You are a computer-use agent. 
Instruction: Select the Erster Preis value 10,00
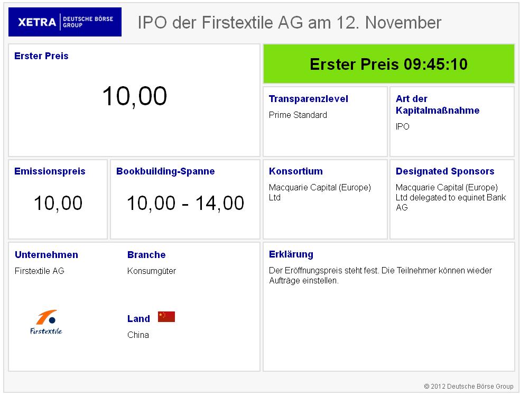(x=134, y=96)
